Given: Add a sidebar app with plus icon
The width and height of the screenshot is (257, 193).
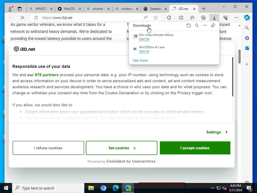Looking at the screenshot, I should (247, 64).
